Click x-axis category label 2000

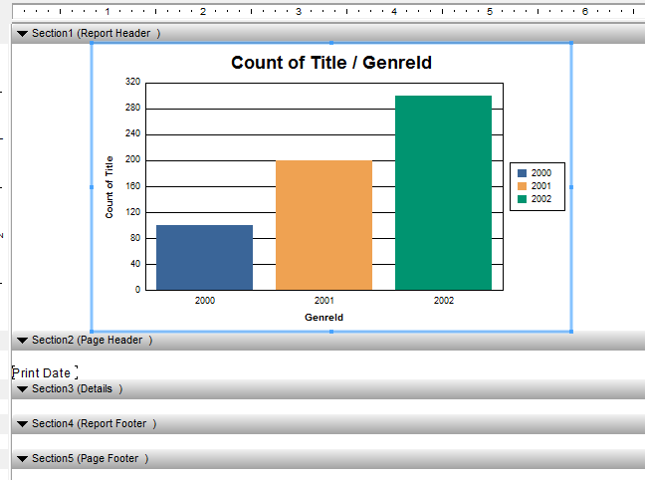pos(205,301)
